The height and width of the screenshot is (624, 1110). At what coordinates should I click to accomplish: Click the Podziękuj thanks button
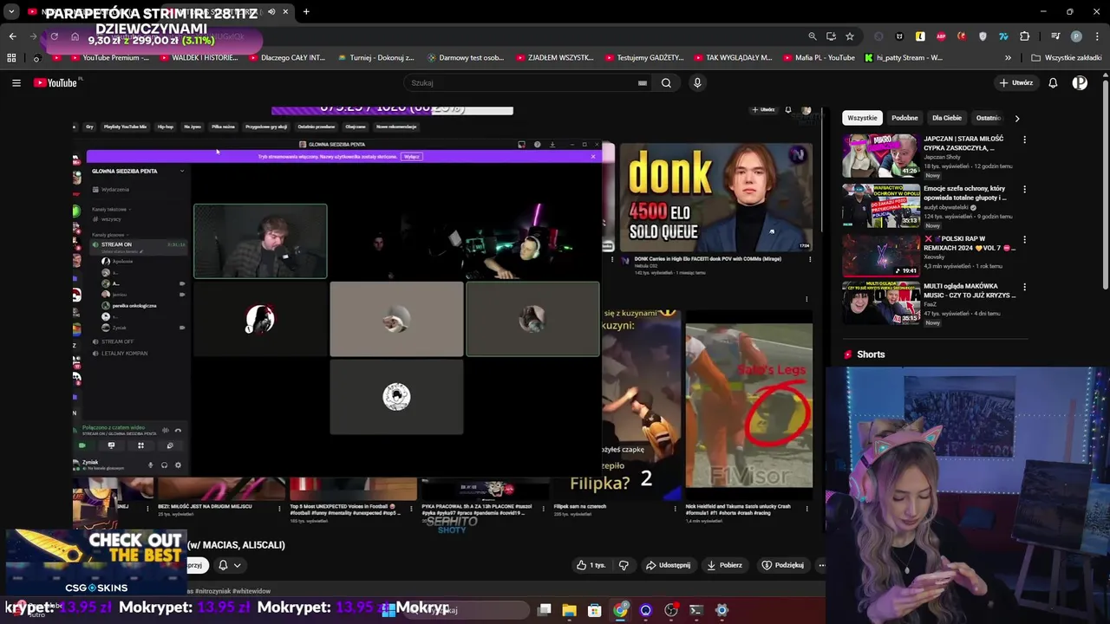782,565
